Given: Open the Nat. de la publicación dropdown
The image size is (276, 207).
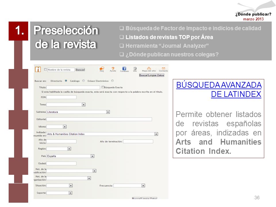Looking at the screenshot, I should click(x=94, y=171).
